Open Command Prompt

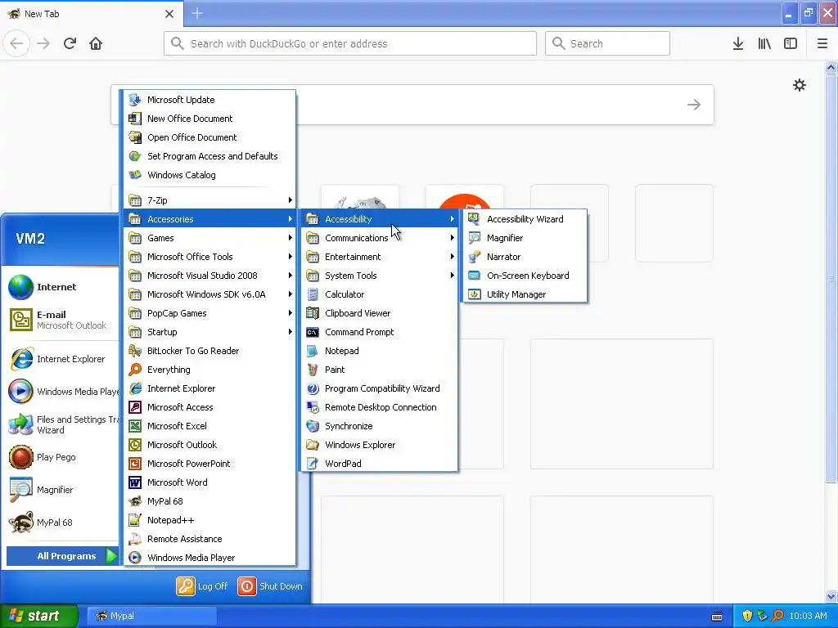click(x=380, y=332)
